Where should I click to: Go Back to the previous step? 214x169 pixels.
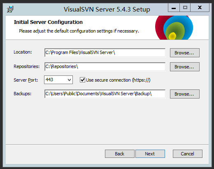(120, 154)
